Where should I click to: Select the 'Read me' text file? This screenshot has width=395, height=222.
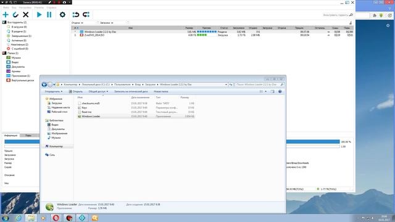click(x=136, y=112)
